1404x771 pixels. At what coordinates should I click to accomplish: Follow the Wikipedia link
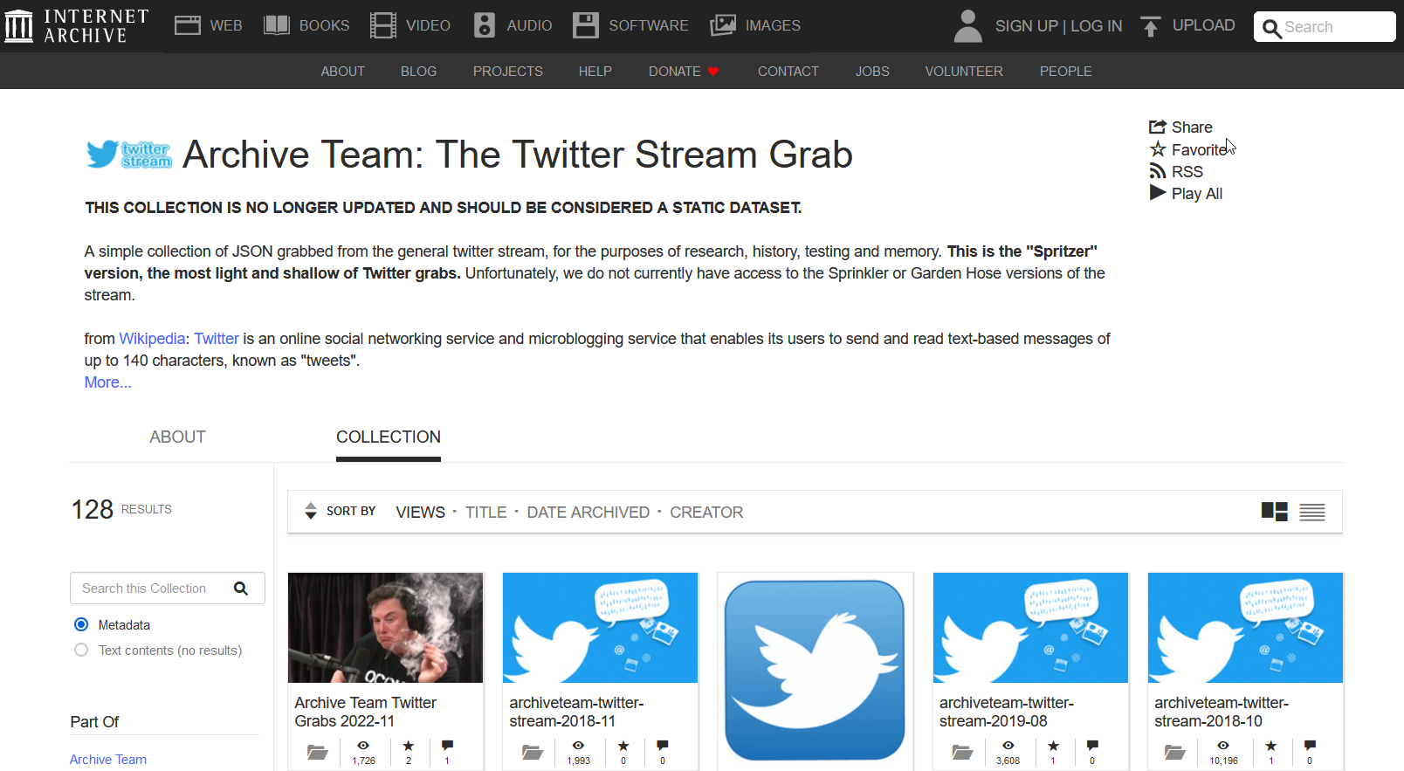click(x=152, y=339)
